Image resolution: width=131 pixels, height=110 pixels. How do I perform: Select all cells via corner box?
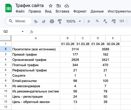pos(6,38)
